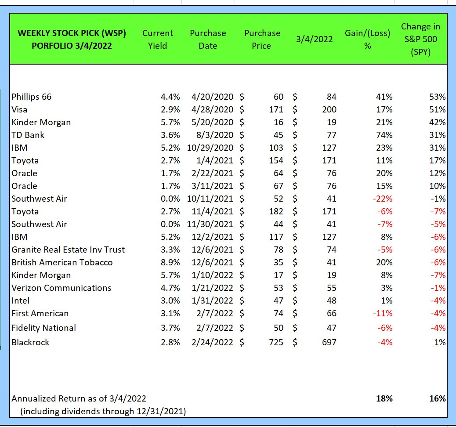456x427 pixels.
Task: Click the 'Current Yield' column header
Action: pyautogui.click(x=158, y=39)
